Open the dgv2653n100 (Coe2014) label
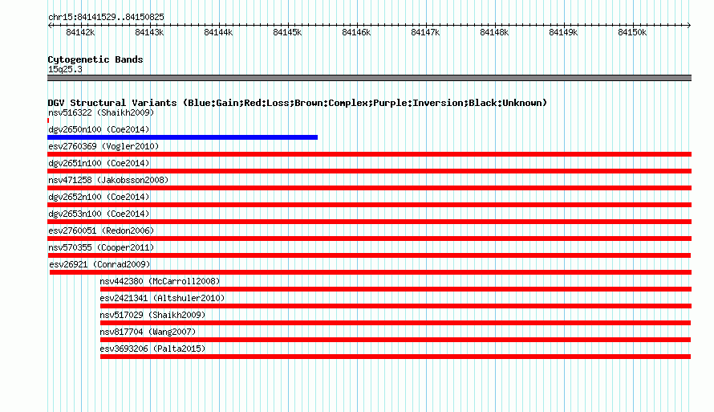 click(99, 214)
